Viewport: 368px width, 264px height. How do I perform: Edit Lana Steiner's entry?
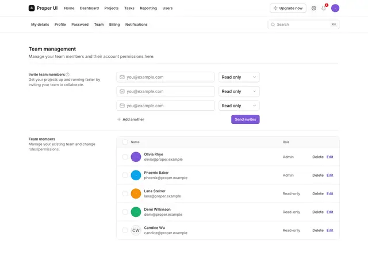pyautogui.click(x=329, y=193)
